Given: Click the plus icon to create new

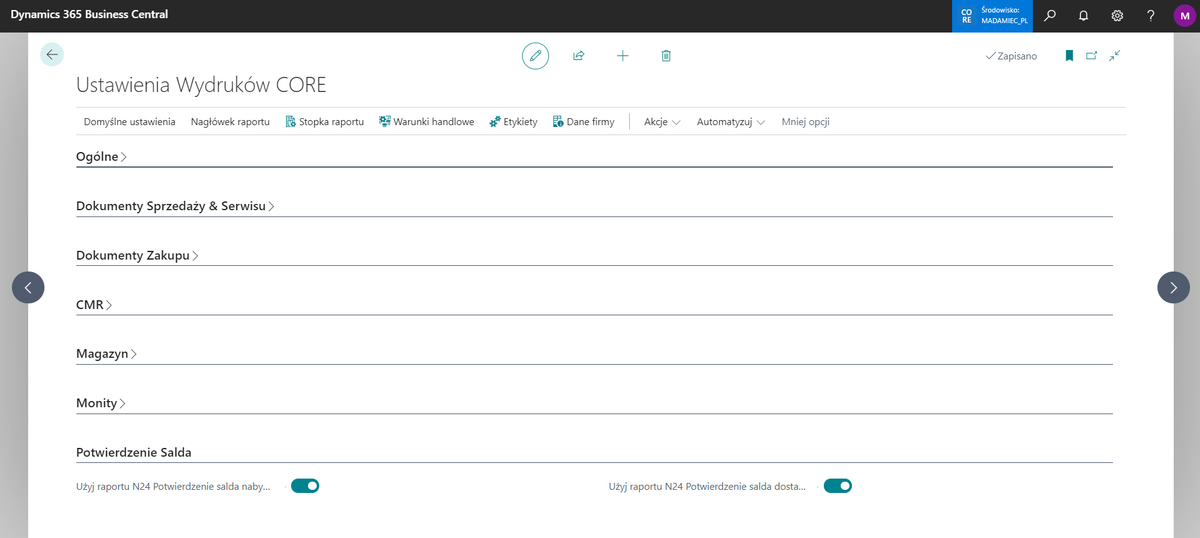Looking at the screenshot, I should point(622,56).
